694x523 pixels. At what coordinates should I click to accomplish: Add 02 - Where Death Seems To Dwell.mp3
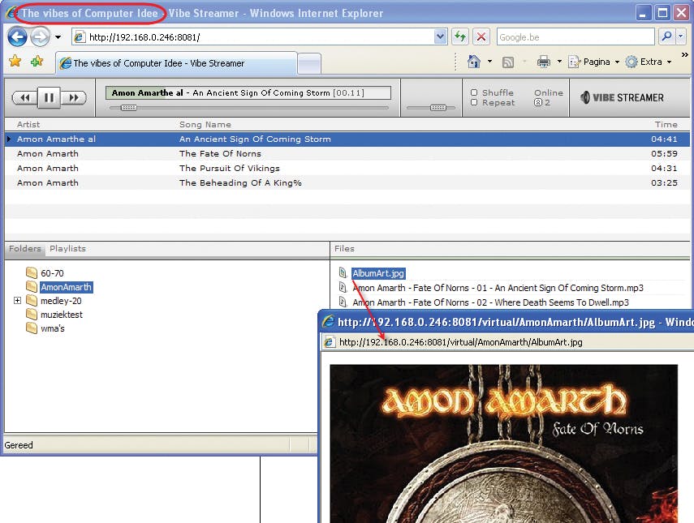pyautogui.click(x=490, y=302)
